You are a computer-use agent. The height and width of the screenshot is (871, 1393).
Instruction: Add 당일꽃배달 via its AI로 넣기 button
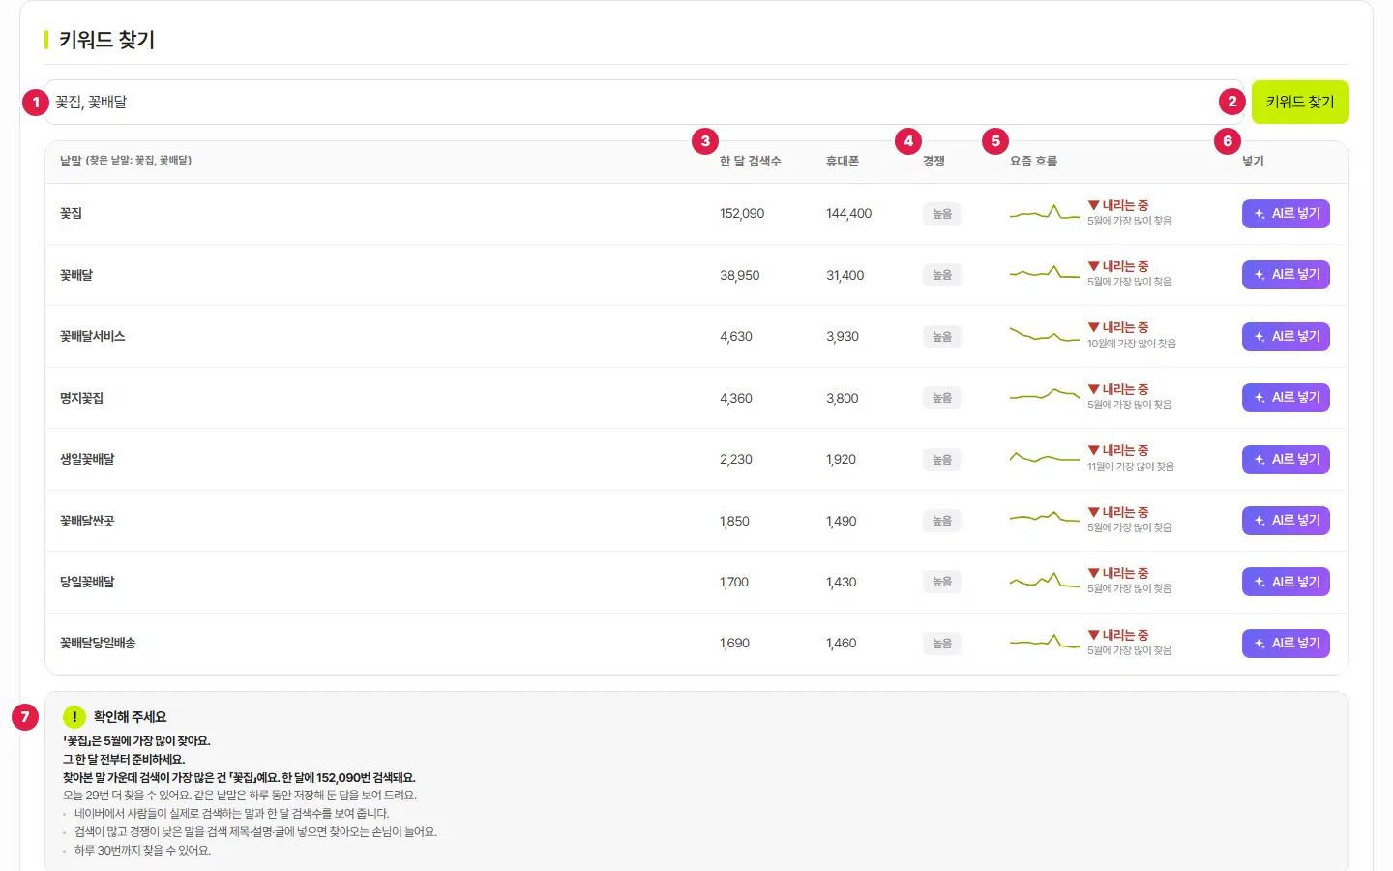1286,582
